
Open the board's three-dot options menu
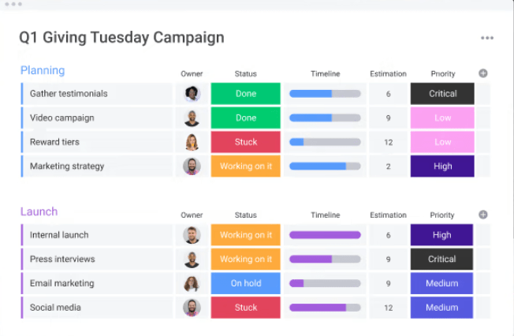(487, 38)
